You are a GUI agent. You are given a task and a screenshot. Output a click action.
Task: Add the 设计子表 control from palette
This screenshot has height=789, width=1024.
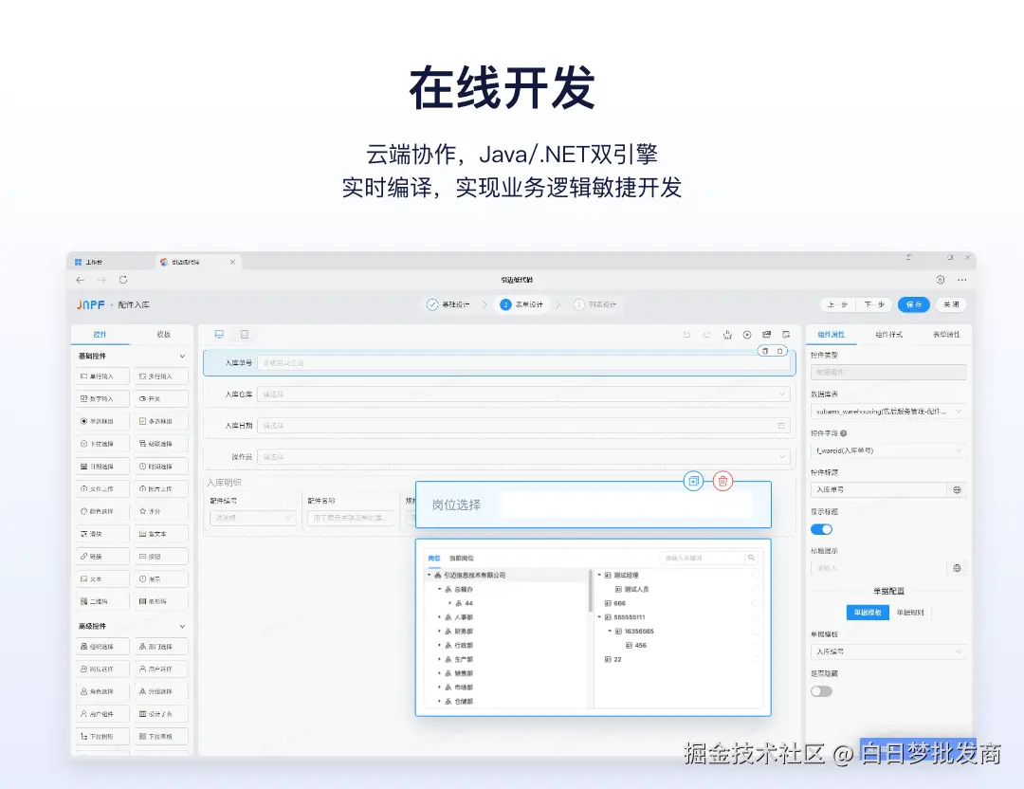pos(161,714)
